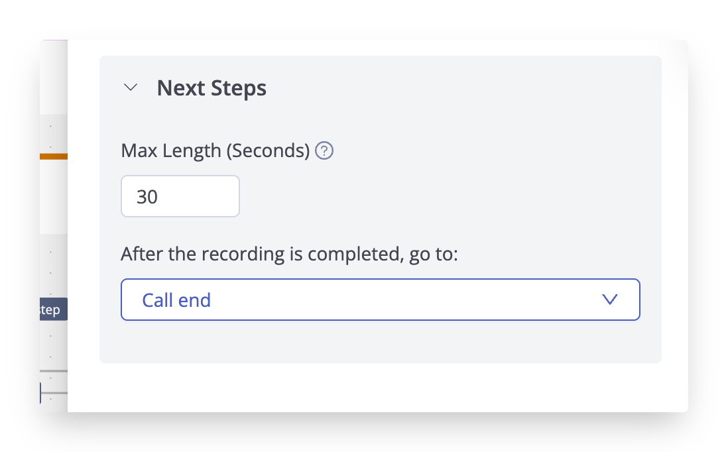
Task: Focus the Max Length seconds input field
Action: coord(180,196)
